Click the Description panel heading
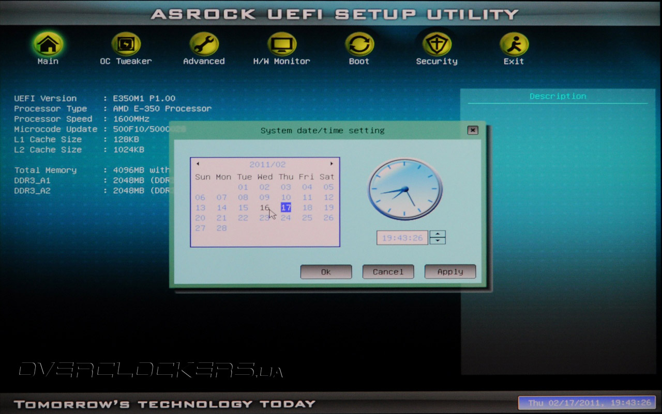The width and height of the screenshot is (662, 414). (x=558, y=97)
